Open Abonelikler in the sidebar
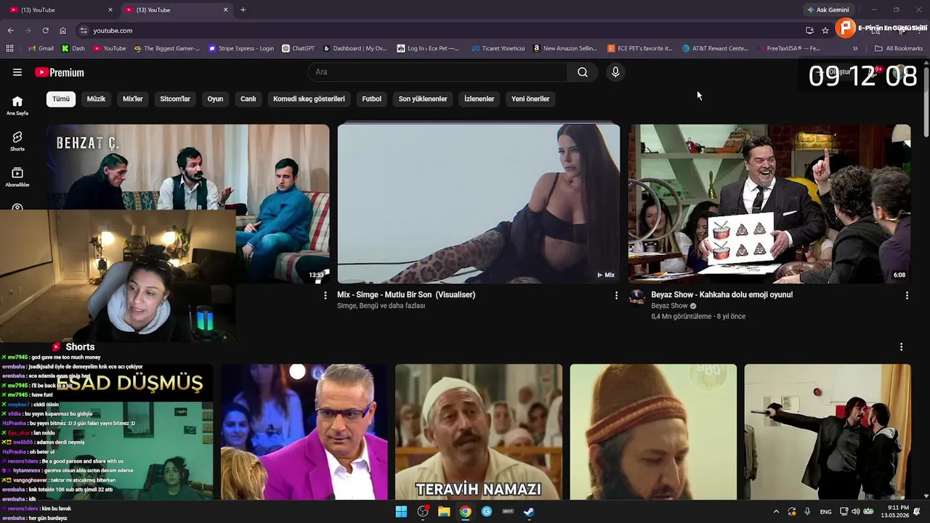The width and height of the screenshot is (930, 523). pyautogui.click(x=17, y=177)
